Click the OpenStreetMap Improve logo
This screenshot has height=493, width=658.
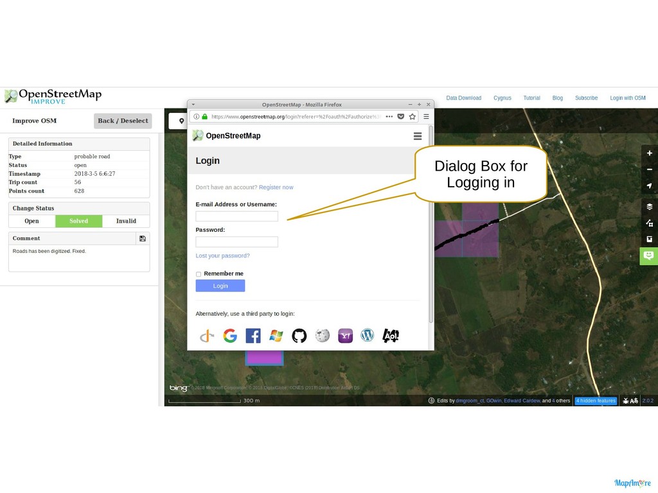coord(53,96)
